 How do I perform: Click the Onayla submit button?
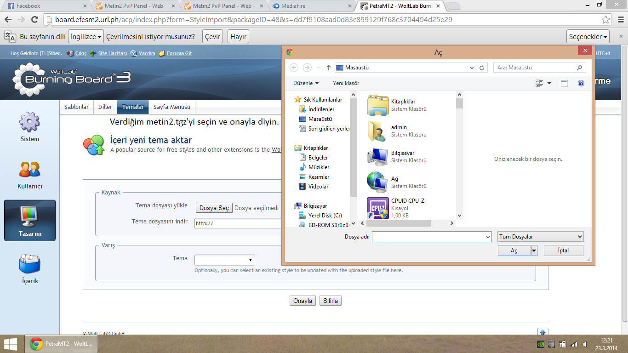303,301
